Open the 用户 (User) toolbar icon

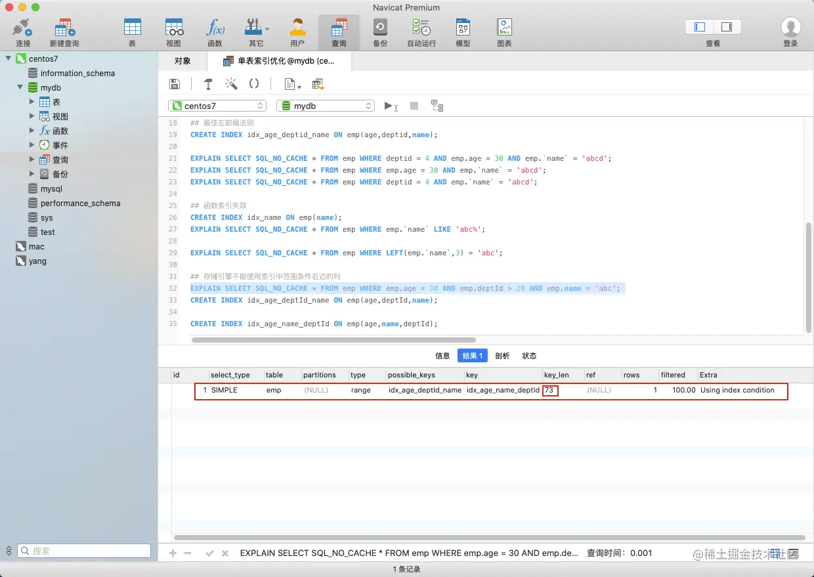click(297, 28)
